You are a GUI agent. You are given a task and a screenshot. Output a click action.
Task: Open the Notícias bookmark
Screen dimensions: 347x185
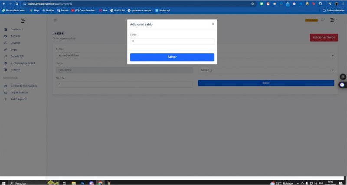point(48,10)
